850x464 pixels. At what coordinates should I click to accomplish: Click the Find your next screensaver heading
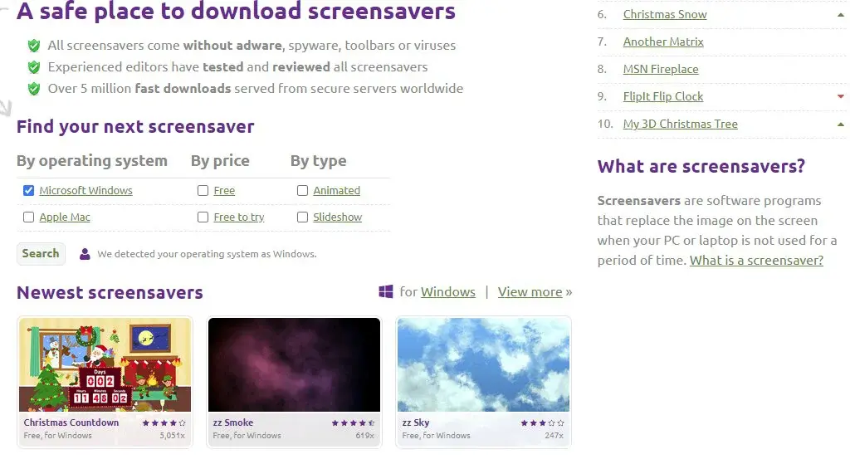(x=135, y=127)
